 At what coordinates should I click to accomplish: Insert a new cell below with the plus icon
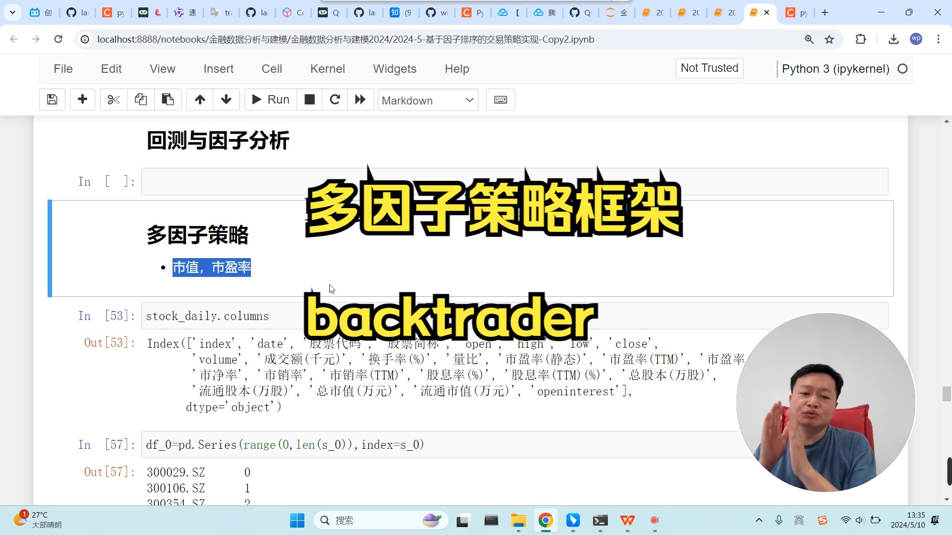click(82, 100)
